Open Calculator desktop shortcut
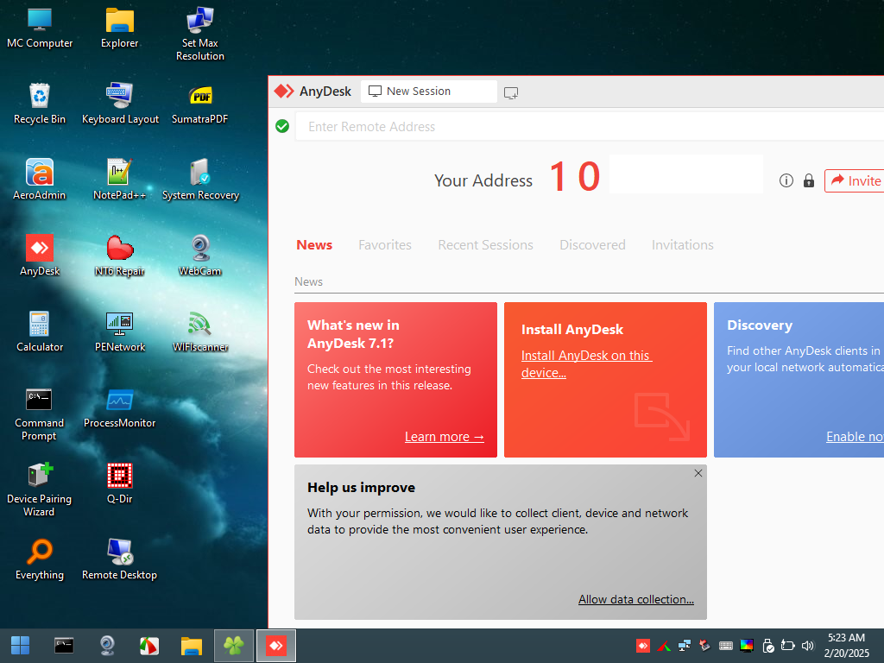The image size is (884, 663). pyautogui.click(x=40, y=331)
